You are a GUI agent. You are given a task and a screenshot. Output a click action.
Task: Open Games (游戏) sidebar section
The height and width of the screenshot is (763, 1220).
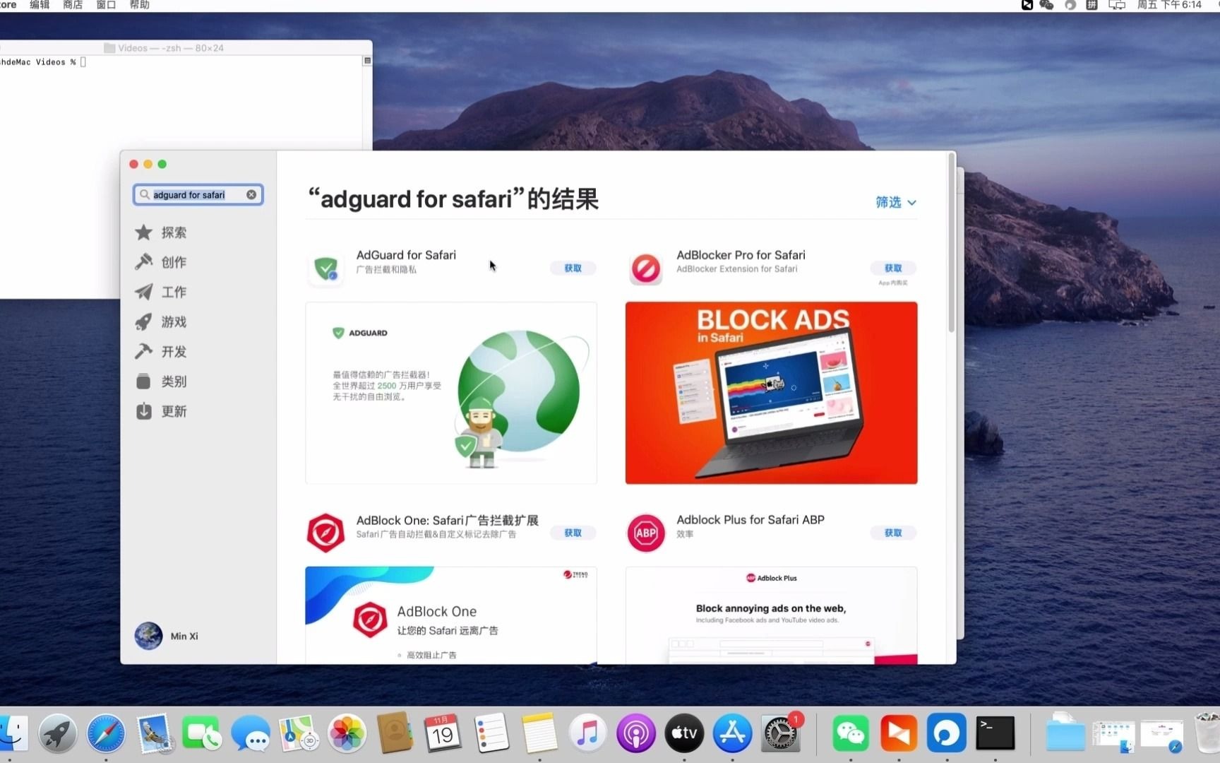pos(161,321)
